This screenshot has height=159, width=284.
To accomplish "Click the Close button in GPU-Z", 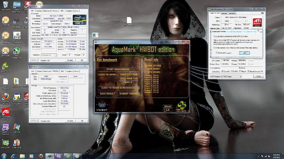I will (258, 76).
